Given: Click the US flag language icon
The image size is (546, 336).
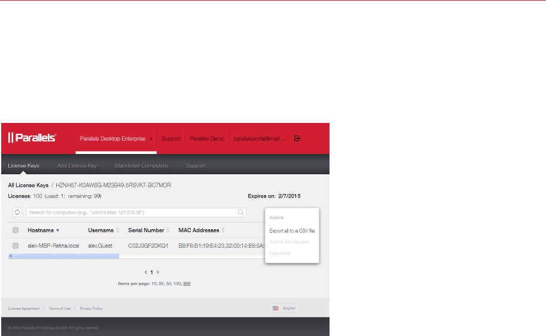Looking at the screenshot, I should [276, 308].
